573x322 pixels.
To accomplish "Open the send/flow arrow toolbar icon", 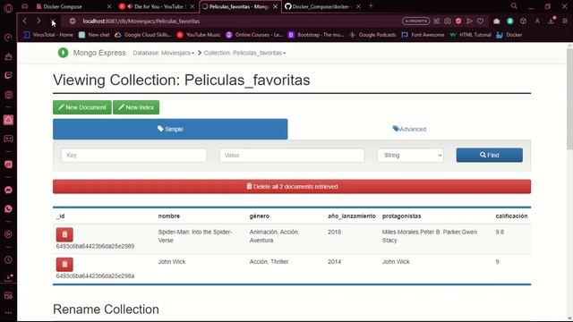I will pyautogui.click(x=469, y=21).
